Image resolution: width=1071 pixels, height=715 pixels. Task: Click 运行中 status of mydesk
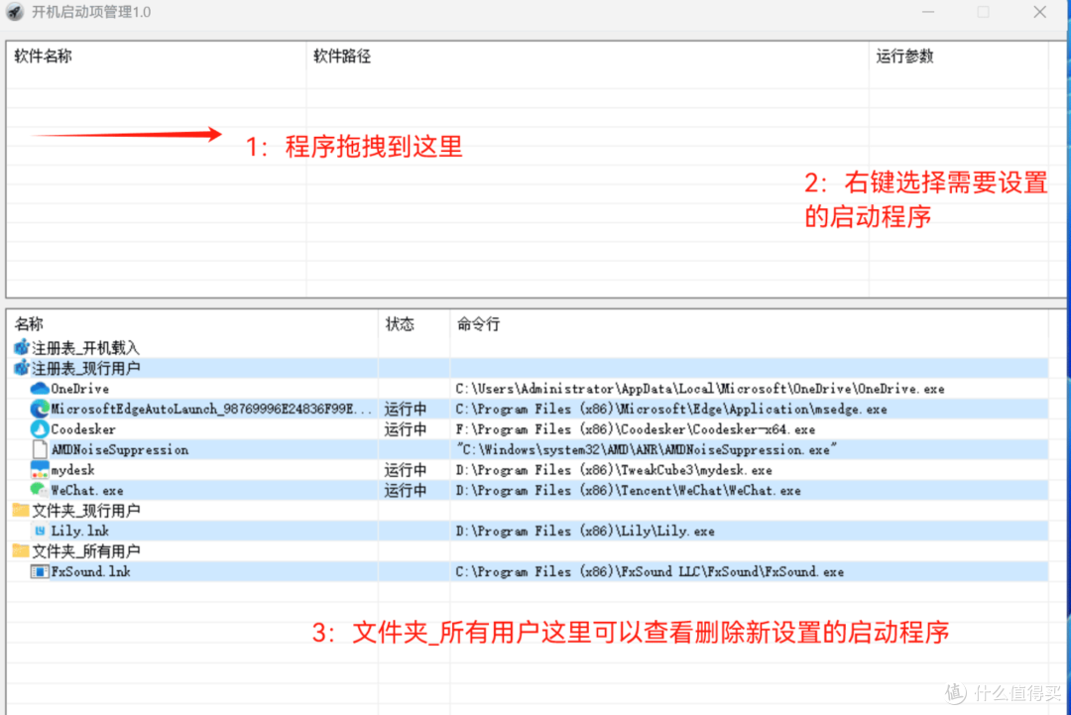[405, 470]
